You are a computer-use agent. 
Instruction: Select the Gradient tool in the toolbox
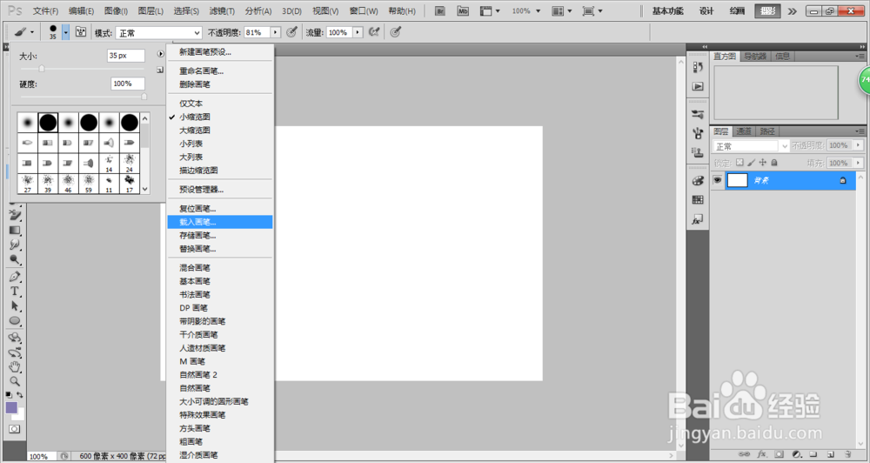15,230
